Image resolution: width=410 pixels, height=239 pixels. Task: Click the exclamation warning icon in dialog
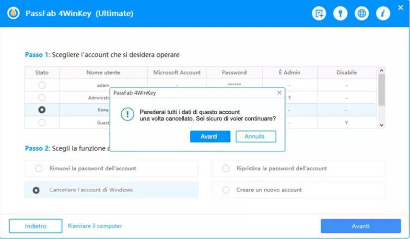pos(127,115)
